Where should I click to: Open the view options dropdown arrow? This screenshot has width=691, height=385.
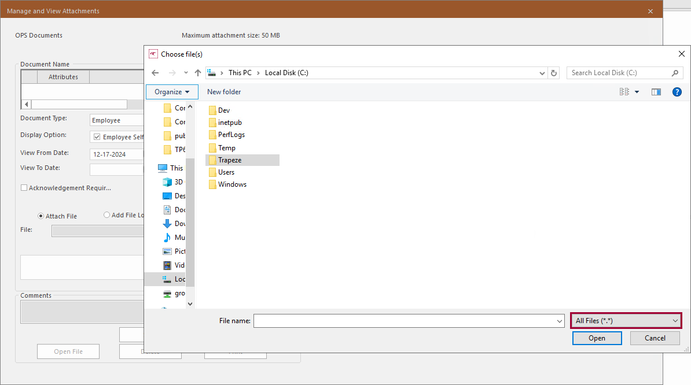click(x=637, y=92)
